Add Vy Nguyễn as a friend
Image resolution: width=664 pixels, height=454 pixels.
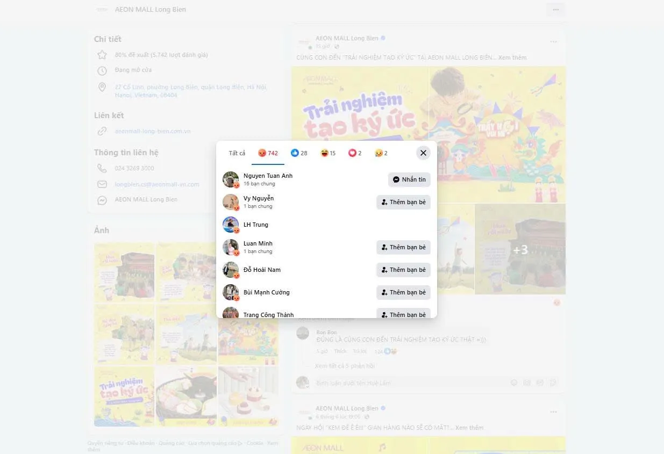click(403, 202)
